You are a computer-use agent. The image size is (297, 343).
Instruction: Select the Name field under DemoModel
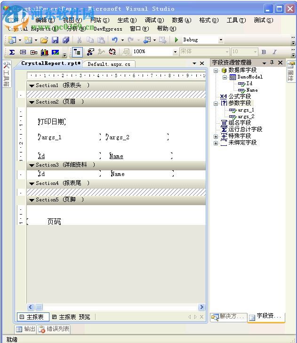tap(252, 90)
